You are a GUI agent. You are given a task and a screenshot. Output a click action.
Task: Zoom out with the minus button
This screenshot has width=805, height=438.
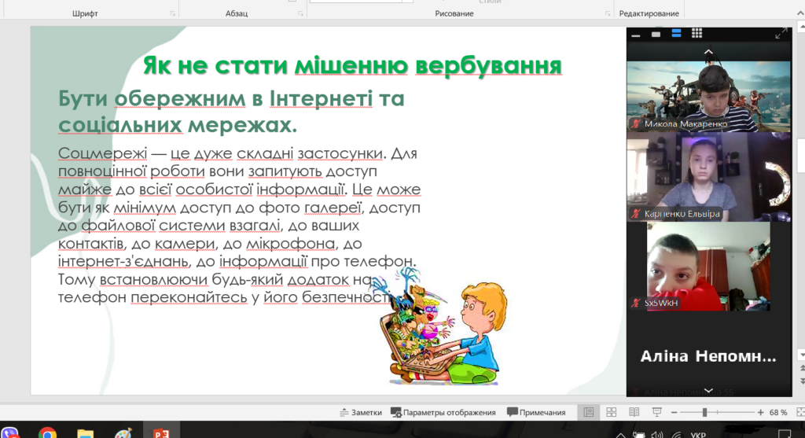[x=674, y=412]
